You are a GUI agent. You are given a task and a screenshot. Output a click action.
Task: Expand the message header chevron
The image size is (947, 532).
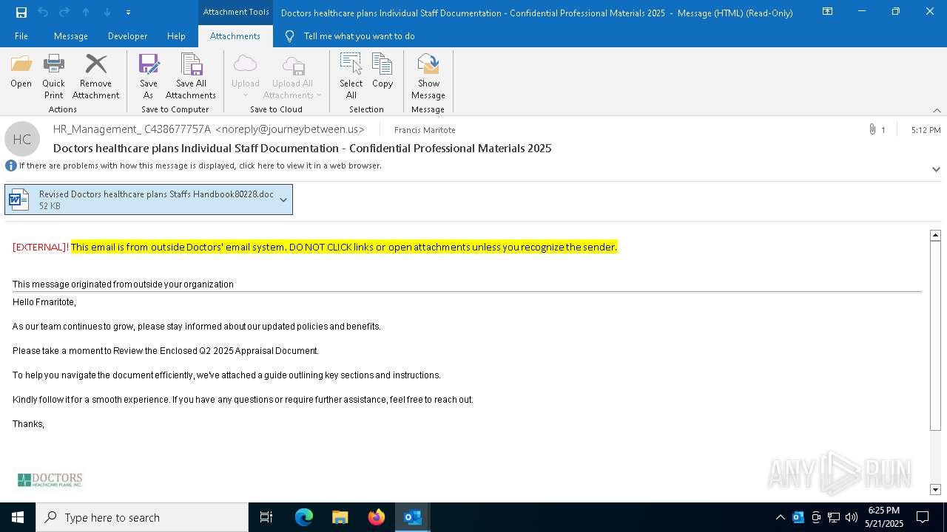936,169
